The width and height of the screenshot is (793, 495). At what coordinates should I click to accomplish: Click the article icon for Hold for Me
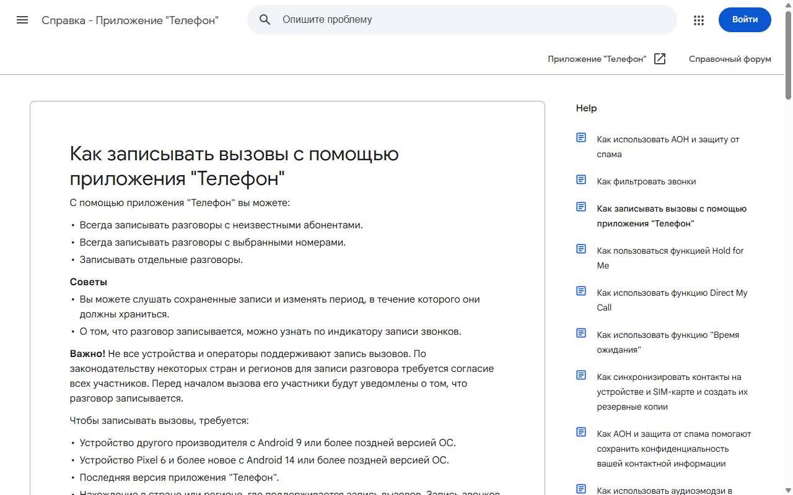(x=581, y=249)
